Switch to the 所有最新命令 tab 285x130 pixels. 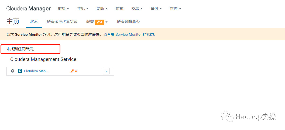(x=128, y=22)
